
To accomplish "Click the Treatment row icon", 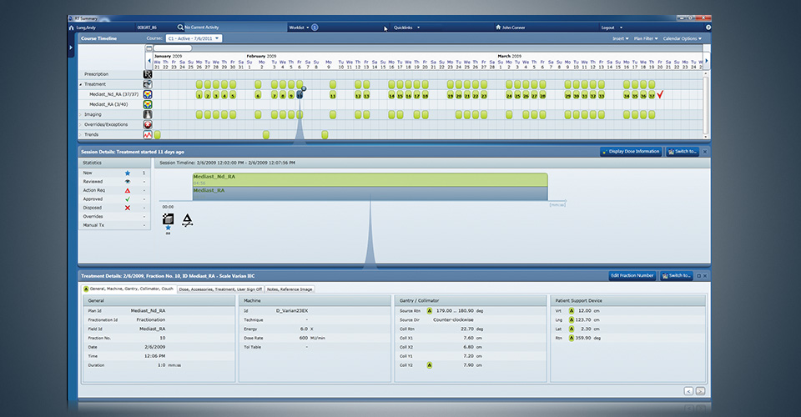I will tap(148, 84).
